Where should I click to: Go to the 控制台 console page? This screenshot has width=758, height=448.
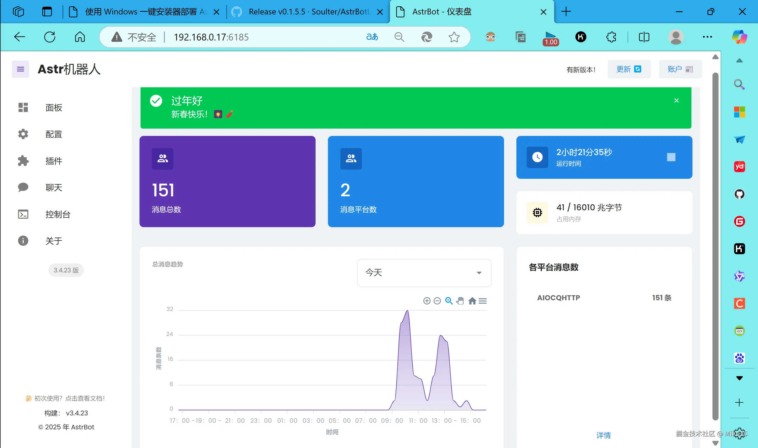(x=57, y=214)
